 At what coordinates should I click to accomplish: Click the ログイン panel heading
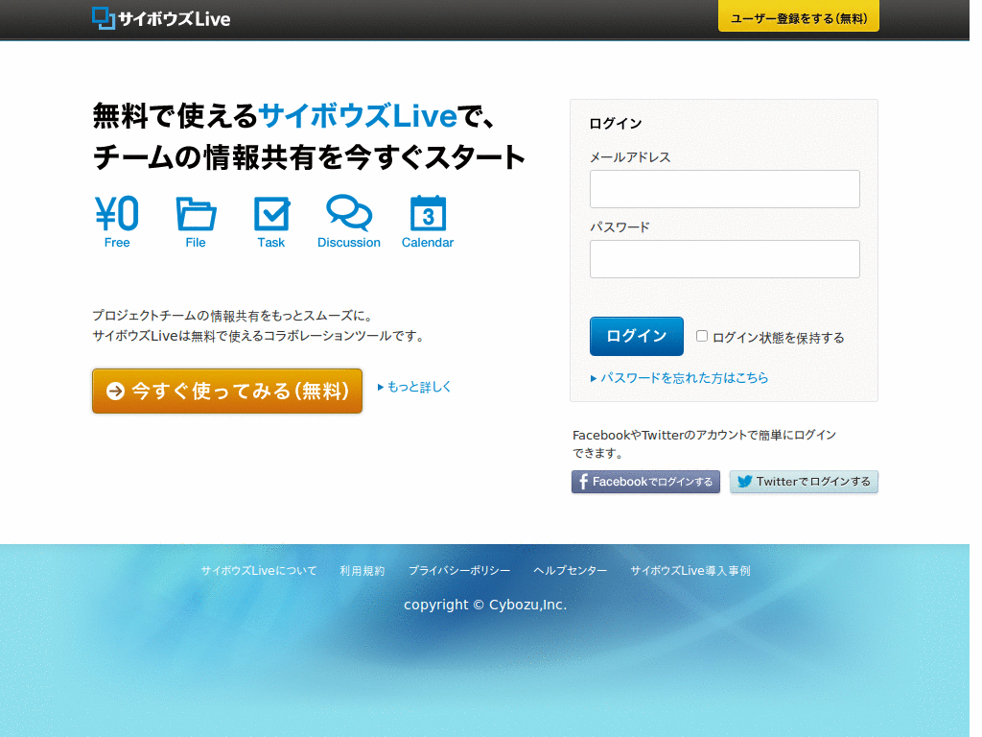coord(616,124)
